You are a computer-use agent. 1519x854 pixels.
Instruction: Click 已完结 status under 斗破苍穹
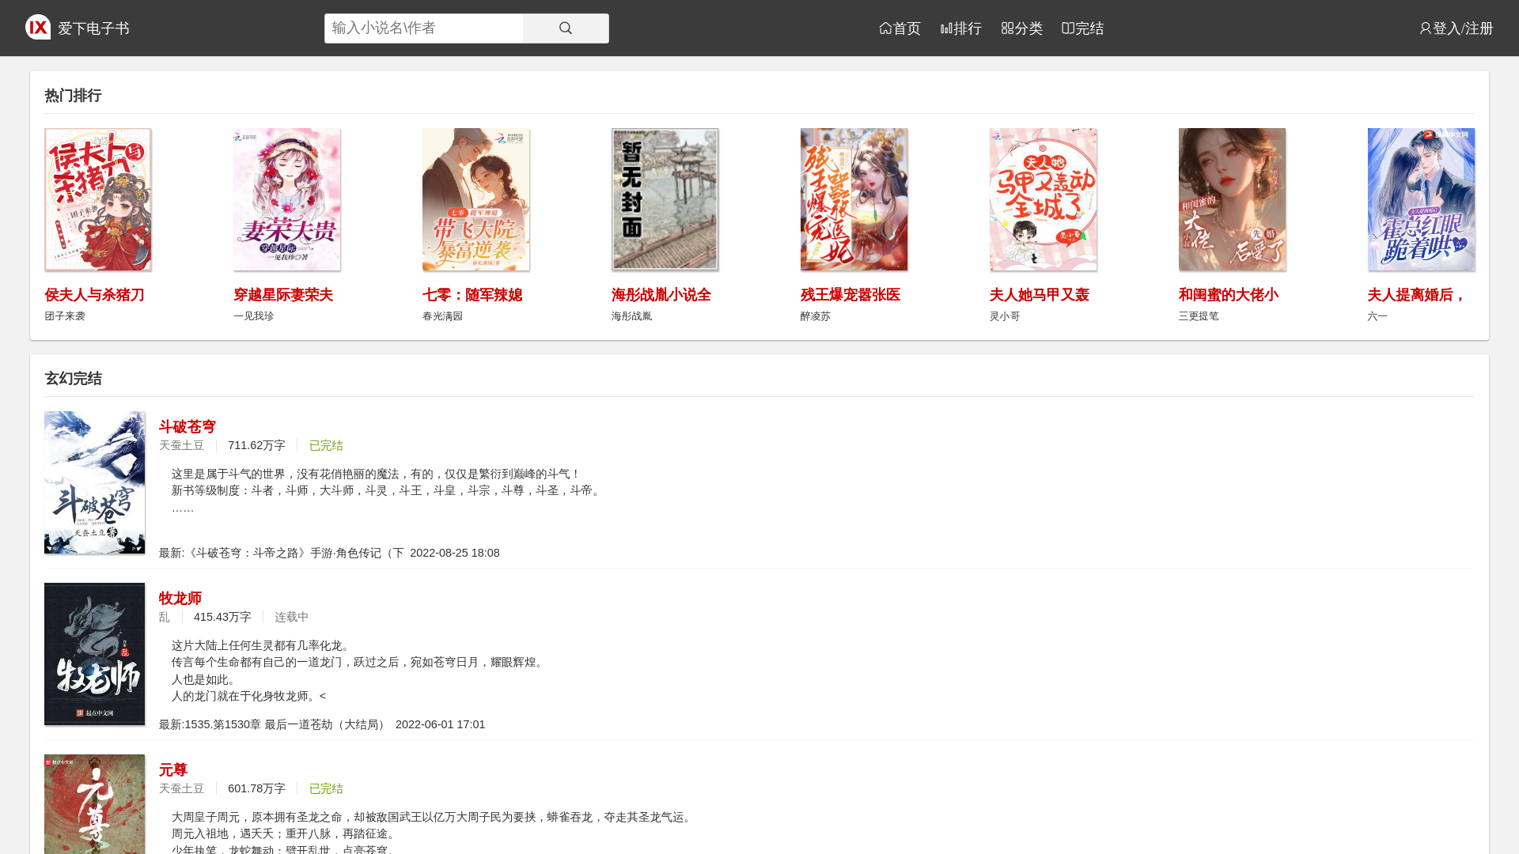point(326,446)
